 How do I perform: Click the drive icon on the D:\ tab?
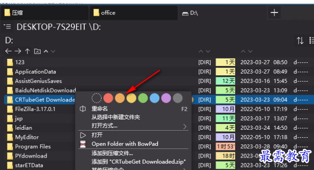(185, 13)
